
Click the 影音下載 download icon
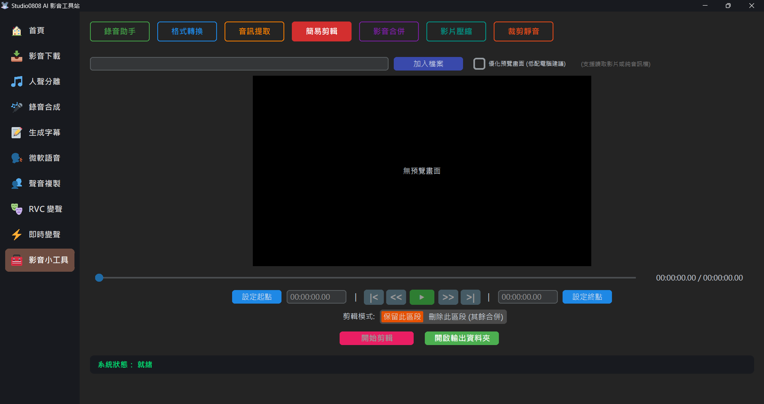pos(17,56)
